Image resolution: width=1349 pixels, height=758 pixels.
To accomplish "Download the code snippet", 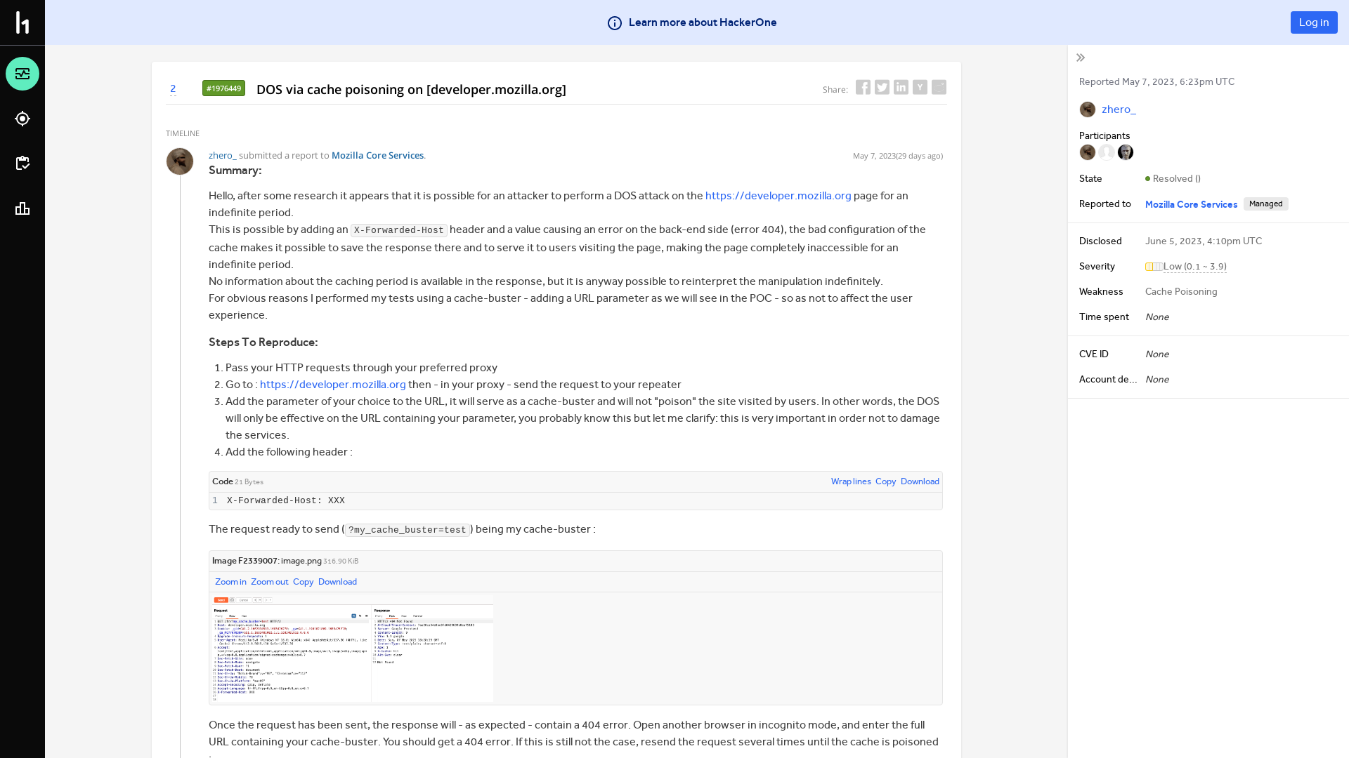I will (x=920, y=481).
